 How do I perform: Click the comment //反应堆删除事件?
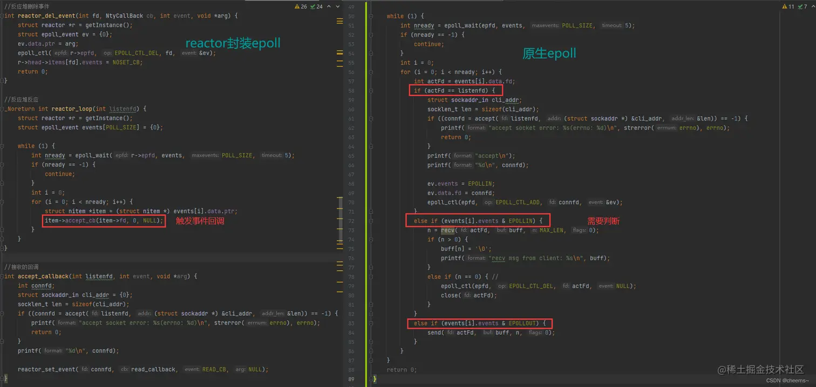pos(27,6)
